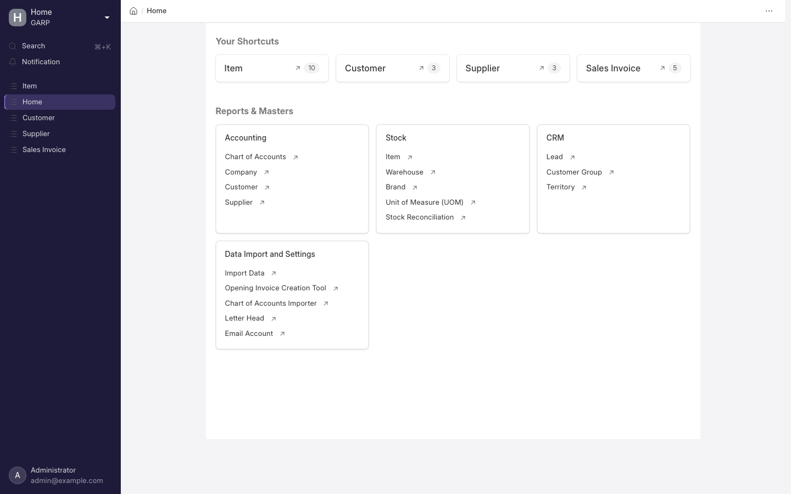Open the Brand link under Stock
This screenshot has height=494, width=791.
[x=396, y=187]
